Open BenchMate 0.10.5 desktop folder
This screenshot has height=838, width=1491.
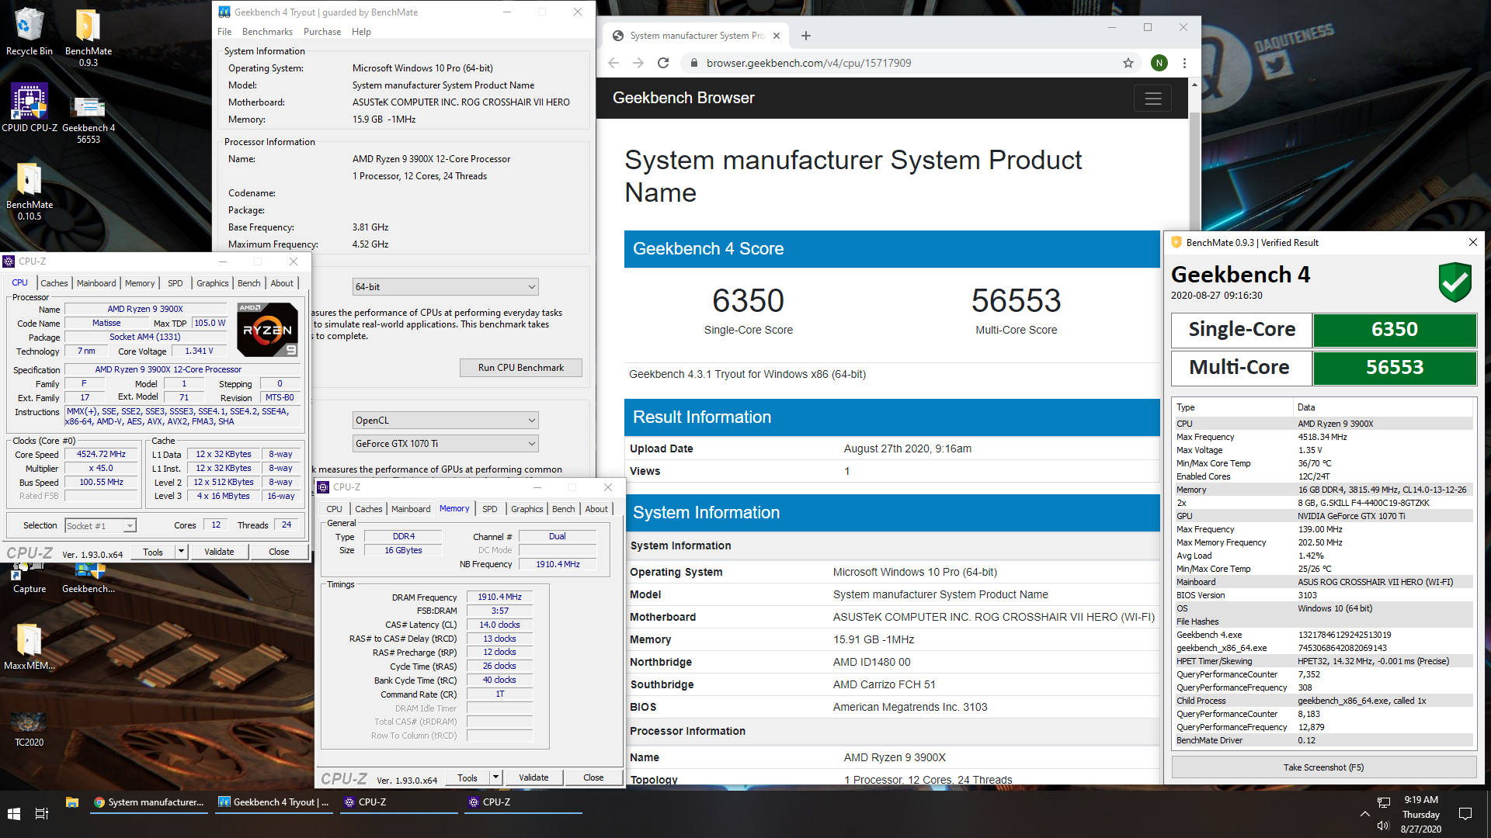tap(29, 190)
